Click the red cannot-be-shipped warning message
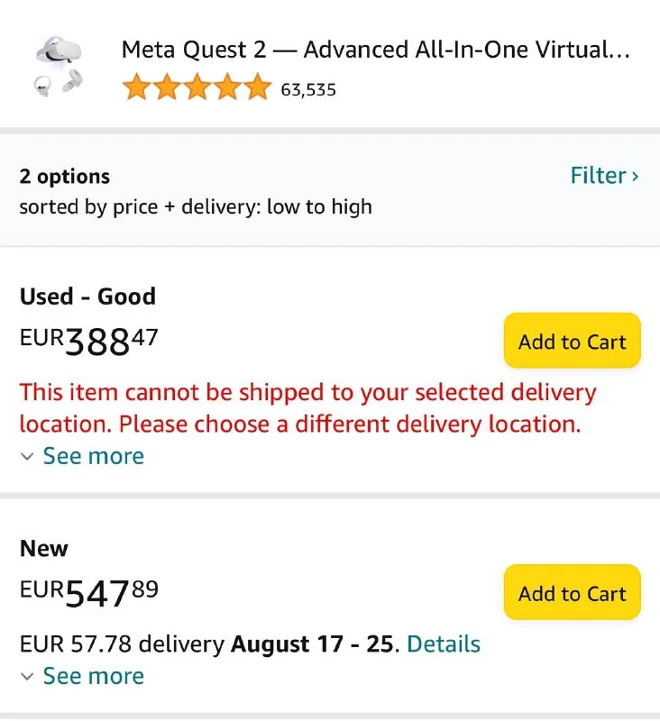 point(307,407)
